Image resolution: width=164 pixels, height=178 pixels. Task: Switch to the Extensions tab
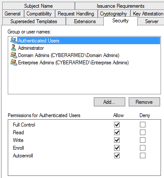pyautogui.click(x=85, y=21)
